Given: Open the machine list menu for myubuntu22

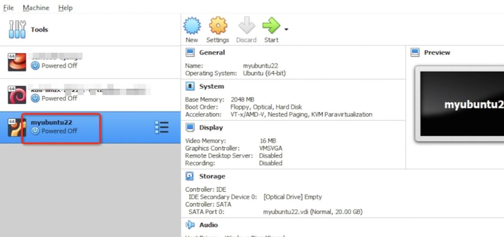Looking at the screenshot, I should pos(161,127).
